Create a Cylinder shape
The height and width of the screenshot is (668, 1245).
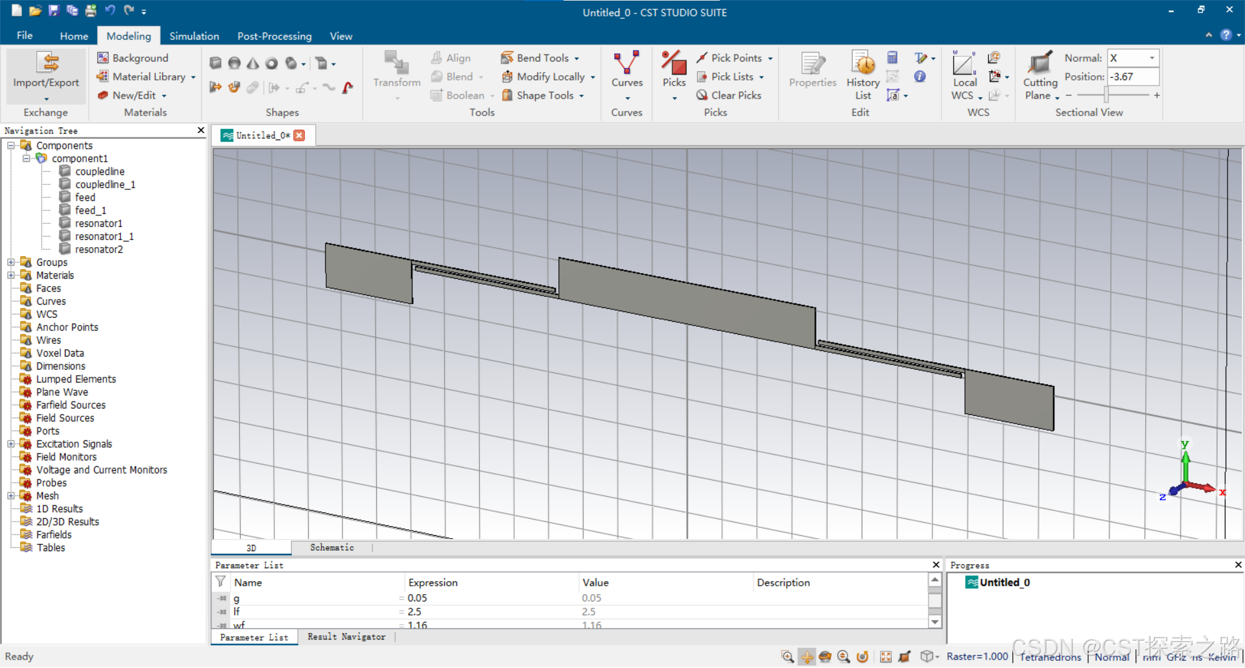[291, 63]
